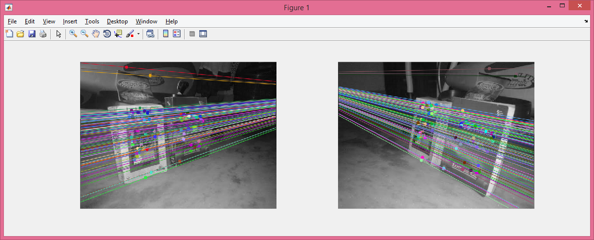Screen dimensions: 594x240
Task: Insert a legend using the toolbar icon
Action: coord(177,34)
